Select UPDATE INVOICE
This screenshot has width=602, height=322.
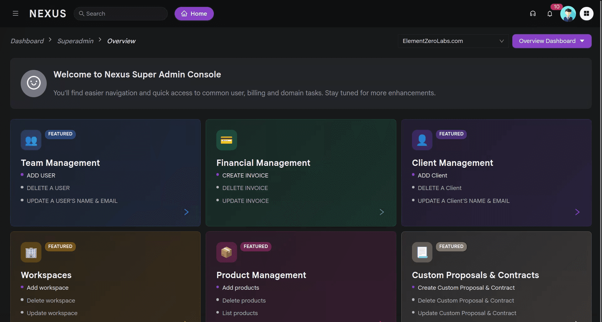click(x=246, y=201)
